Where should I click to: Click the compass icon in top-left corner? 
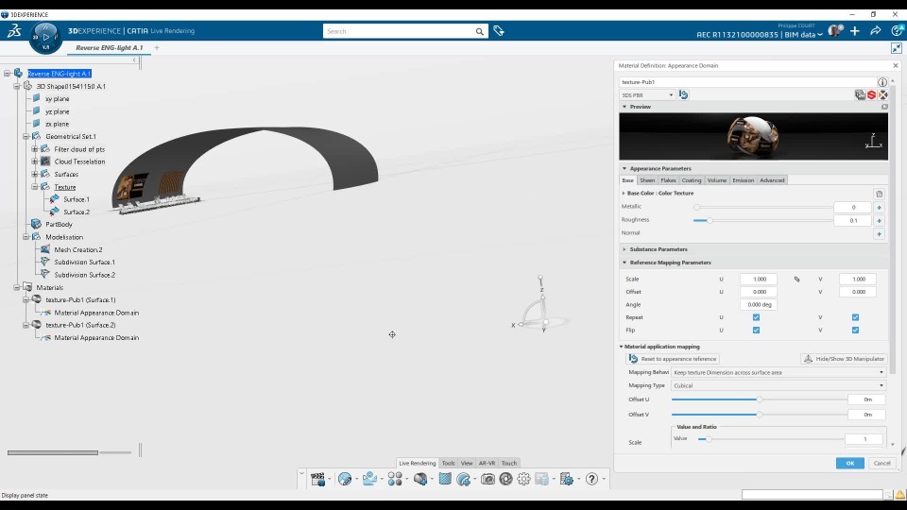coord(45,37)
